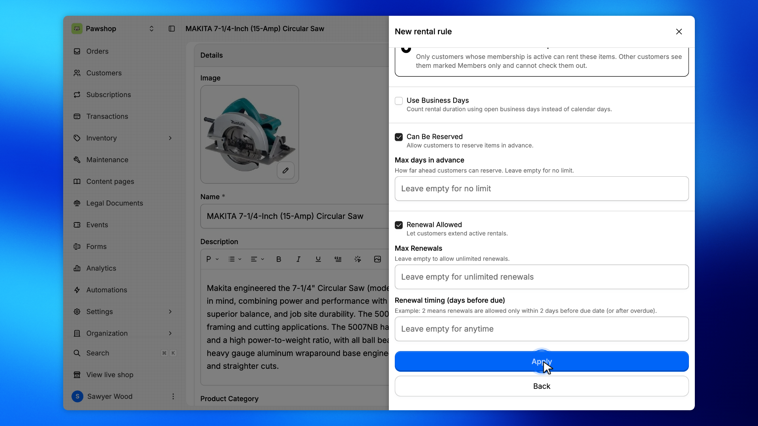The width and height of the screenshot is (758, 426).
Task: Open the paragraph style dropdown
Action: click(212, 259)
